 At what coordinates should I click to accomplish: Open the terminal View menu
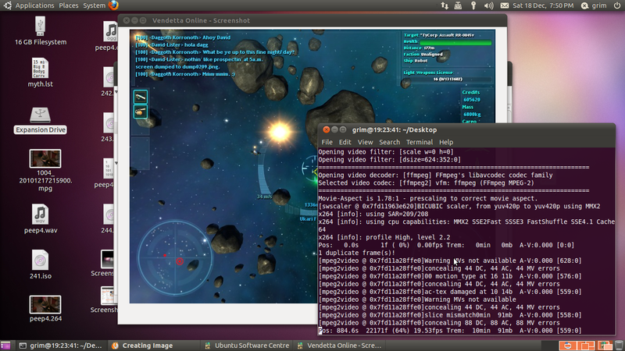(x=365, y=142)
